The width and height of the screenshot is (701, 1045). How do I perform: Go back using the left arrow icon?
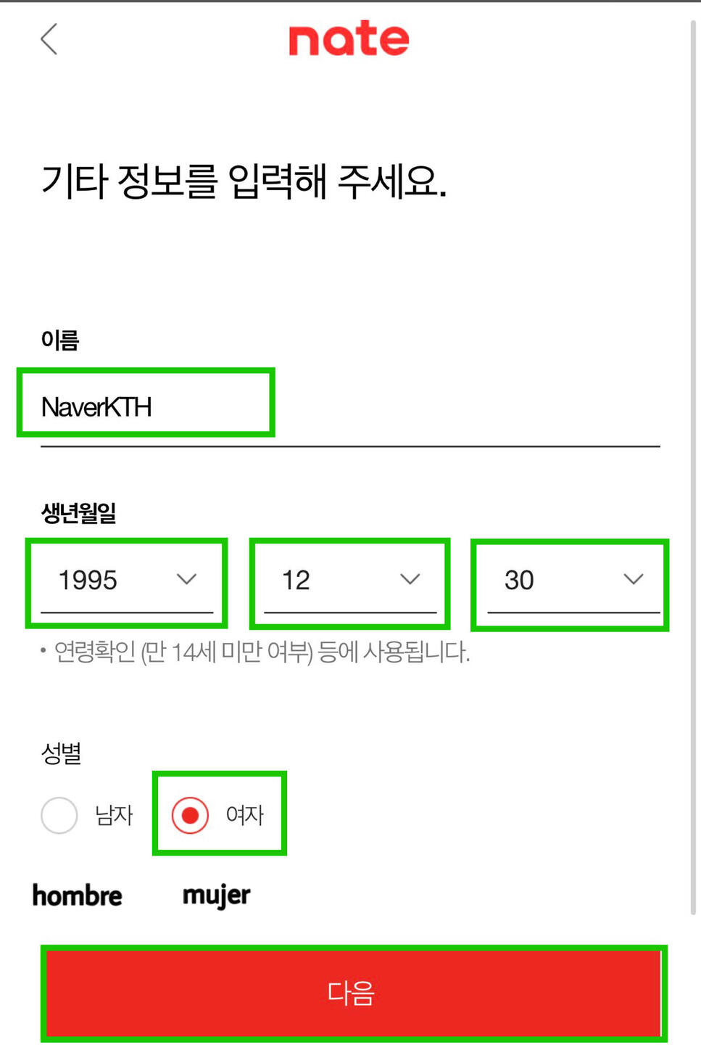click(x=49, y=39)
